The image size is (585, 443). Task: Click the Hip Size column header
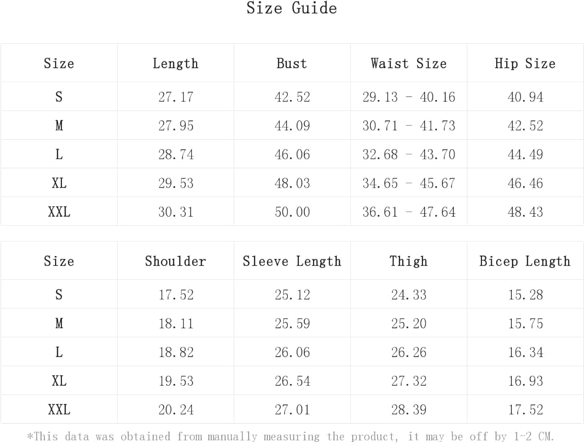click(525, 64)
